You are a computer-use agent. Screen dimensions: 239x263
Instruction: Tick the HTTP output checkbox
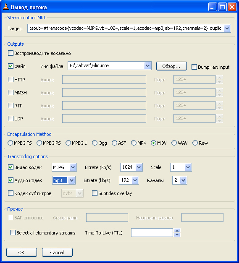tap(11, 79)
